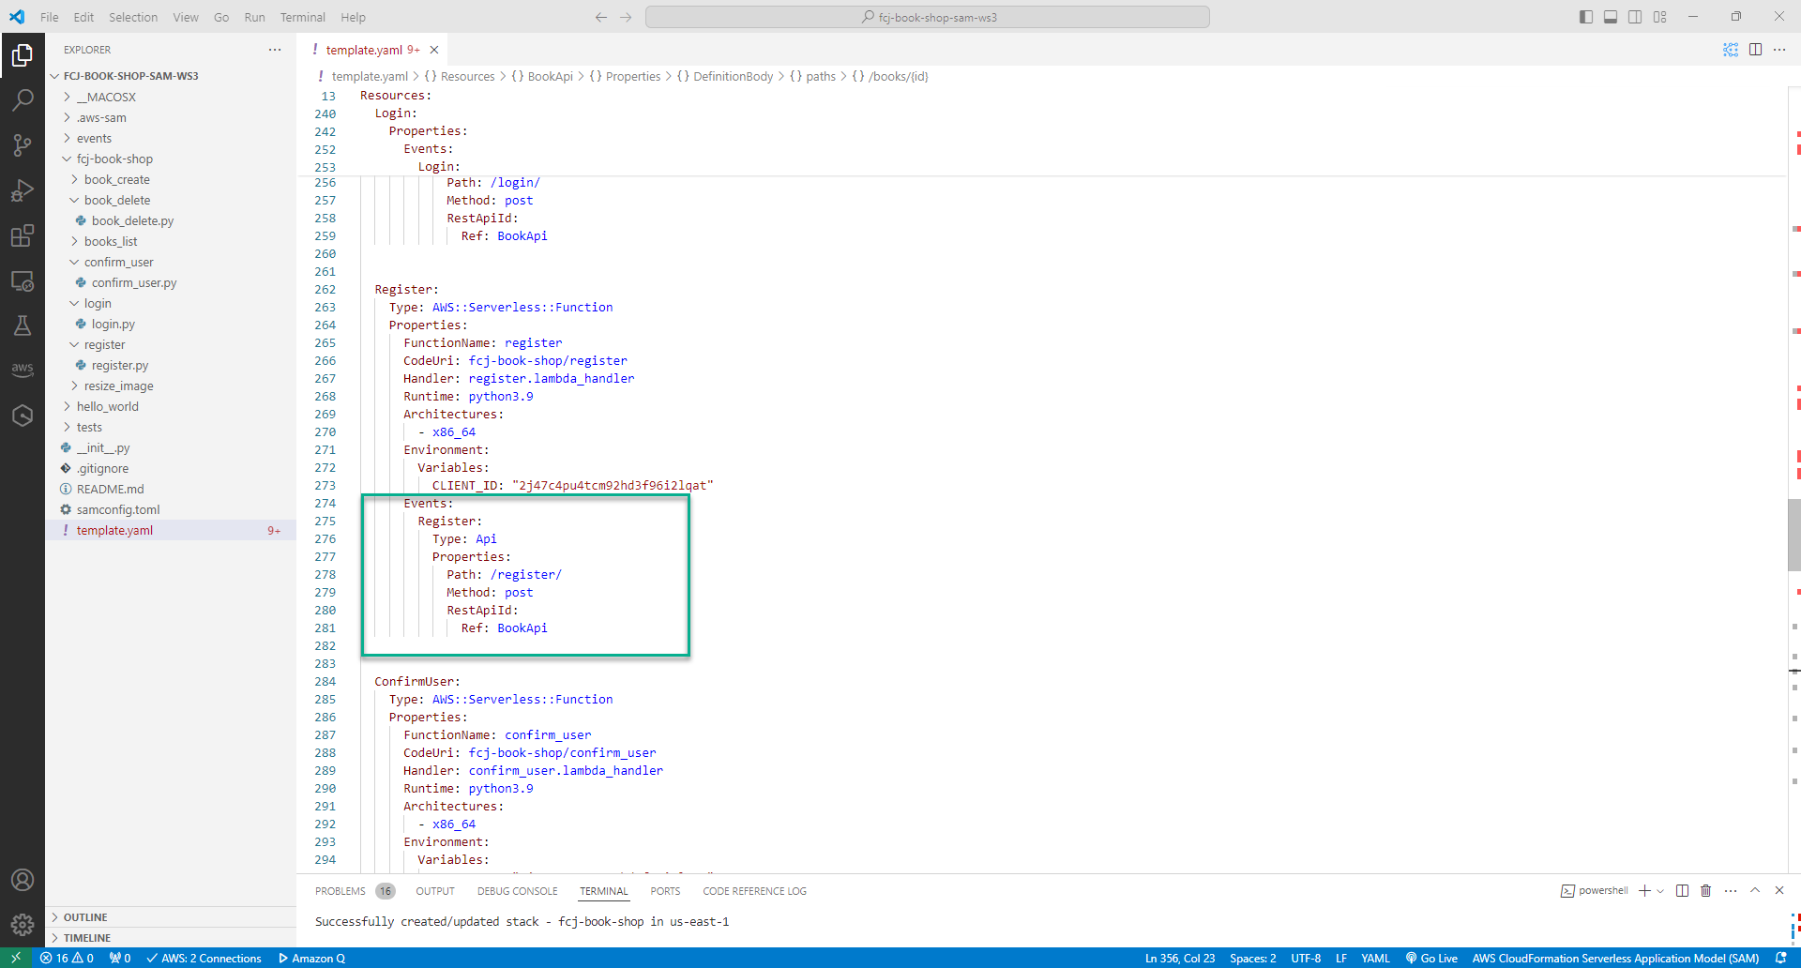The image size is (1801, 968).
Task: Click the Split Editor Right icon
Action: click(x=1755, y=50)
